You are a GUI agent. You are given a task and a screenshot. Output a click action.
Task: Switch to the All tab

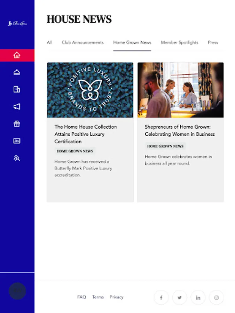coord(49,42)
